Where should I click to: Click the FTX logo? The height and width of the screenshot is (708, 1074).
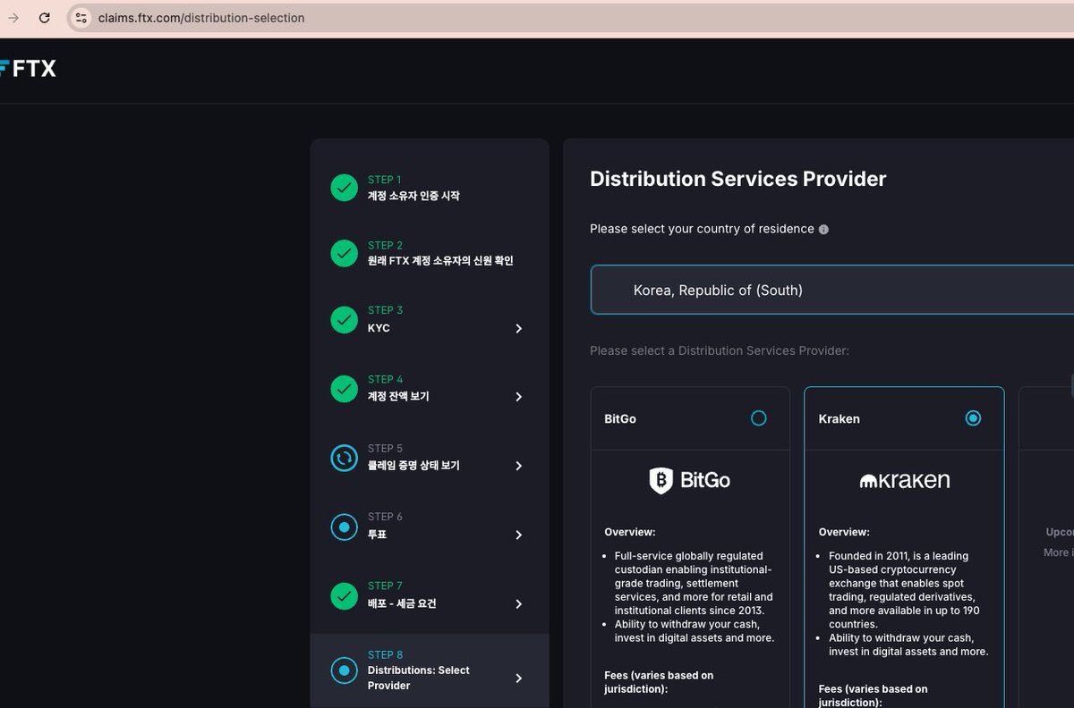(28, 68)
